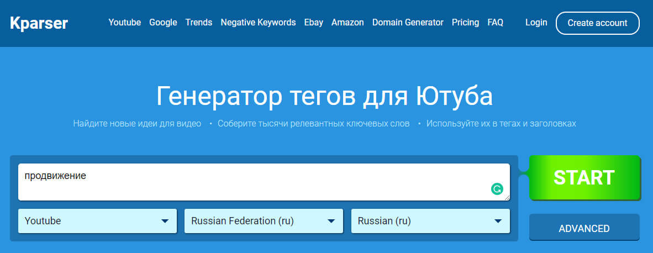Go to Trends page
653x253 pixels.
[199, 23]
